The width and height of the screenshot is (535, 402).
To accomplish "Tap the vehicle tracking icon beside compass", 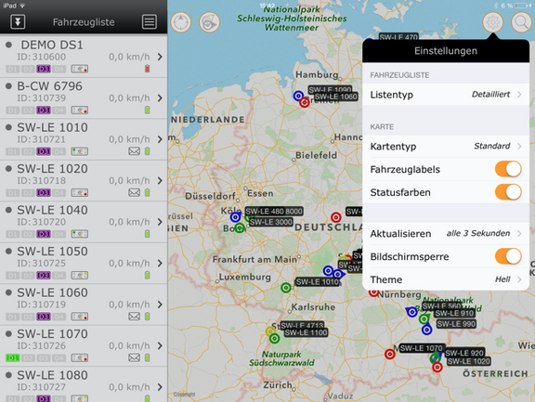I will click(210, 22).
